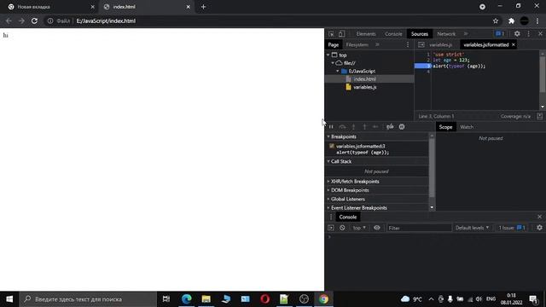Uncheck the variables.js:formatted:3 breakpoint
Viewport: 546px width, 307px height.
point(332,146)
